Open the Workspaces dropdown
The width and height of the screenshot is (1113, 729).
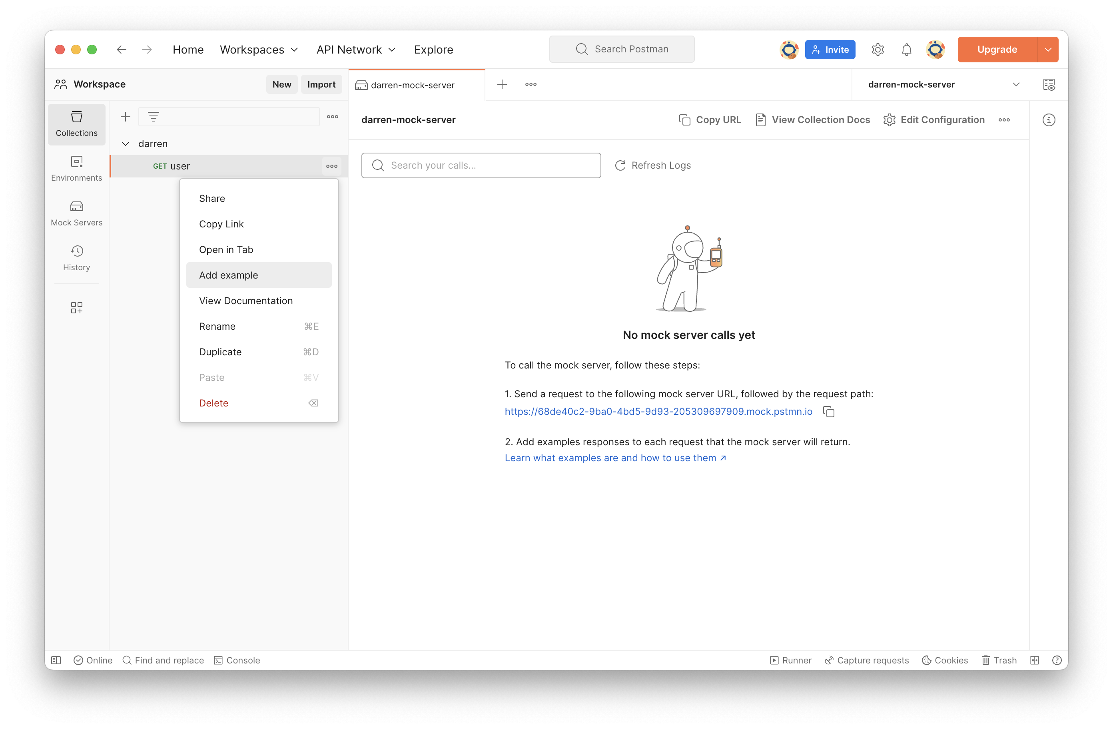(259, 50)
